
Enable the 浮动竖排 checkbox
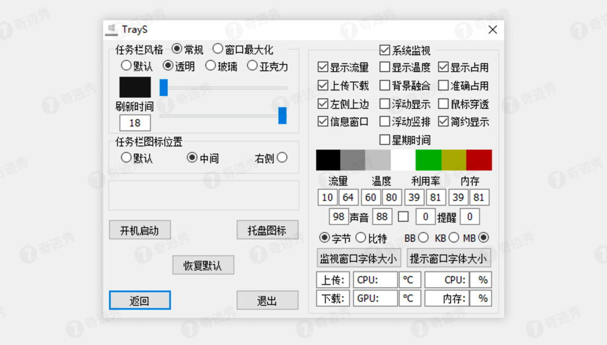[x=384, y=121]
